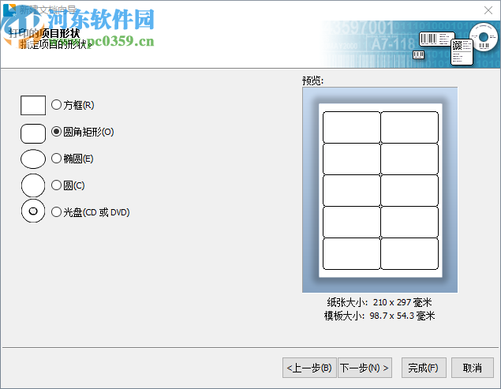The image size is (501, 389).
Task: Select the 光盘(CD 或 DVD) radio option
Action: point(91,212)
